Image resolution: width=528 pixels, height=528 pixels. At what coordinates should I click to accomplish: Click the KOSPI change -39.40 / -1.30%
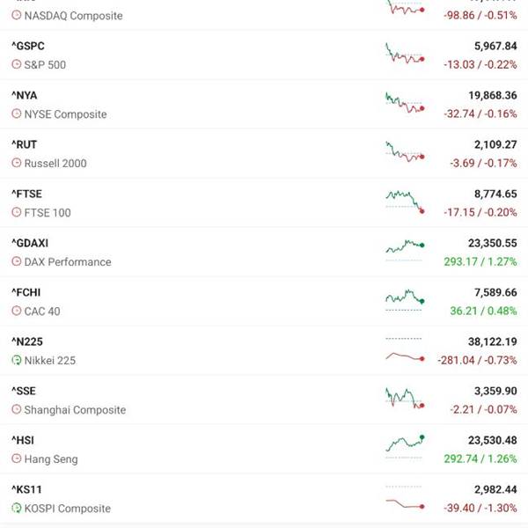(480, 508)
